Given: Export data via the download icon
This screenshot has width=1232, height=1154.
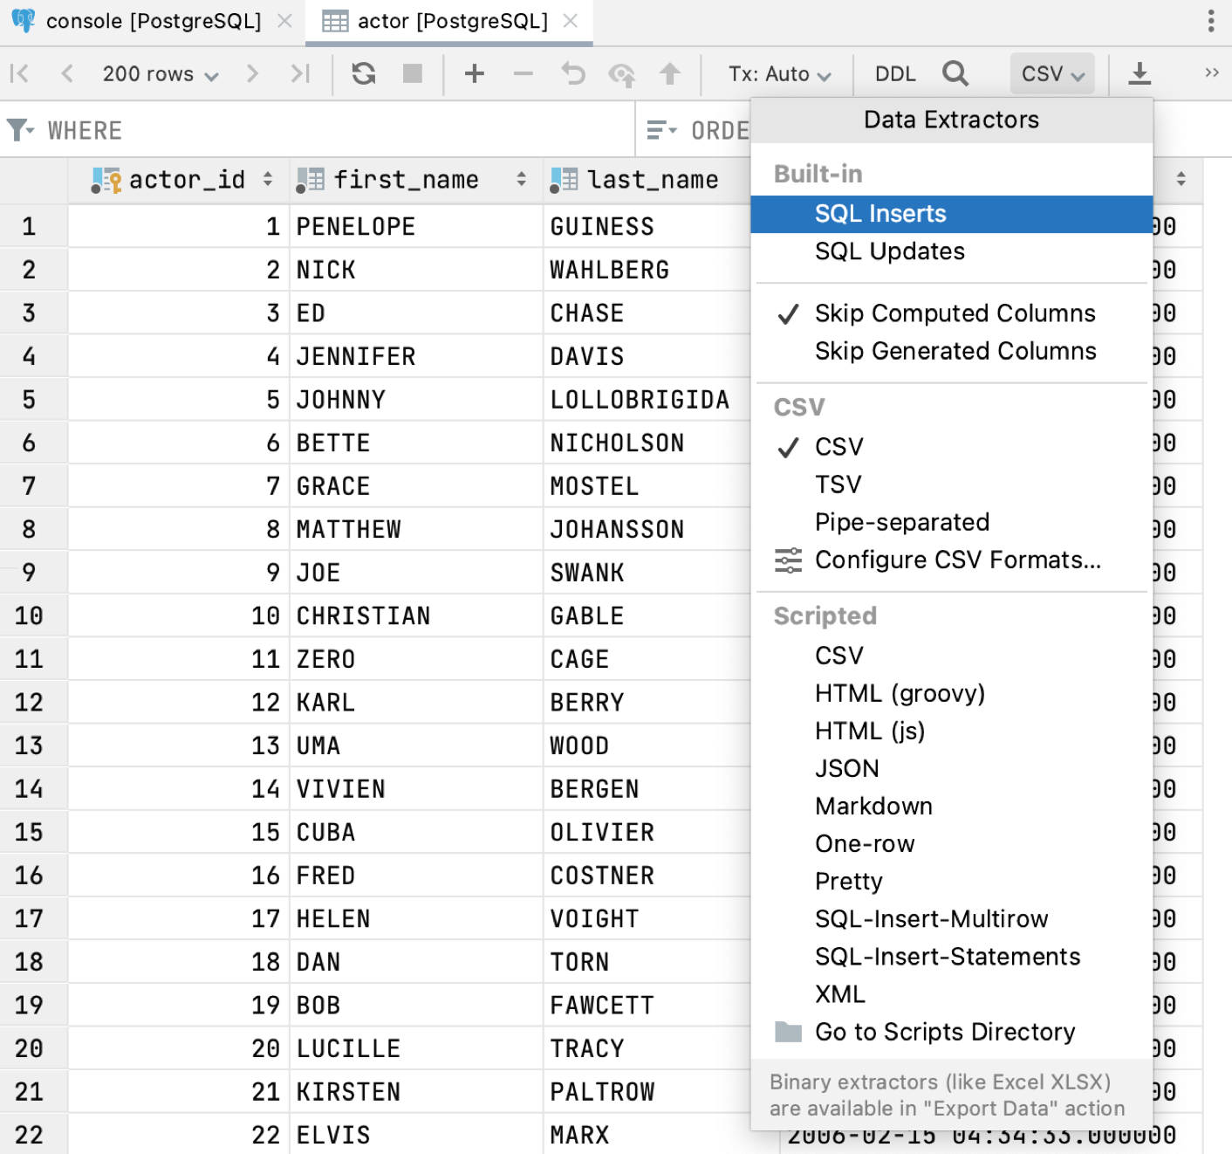Looking at the screenshot, I should [x=1140, y=73].
